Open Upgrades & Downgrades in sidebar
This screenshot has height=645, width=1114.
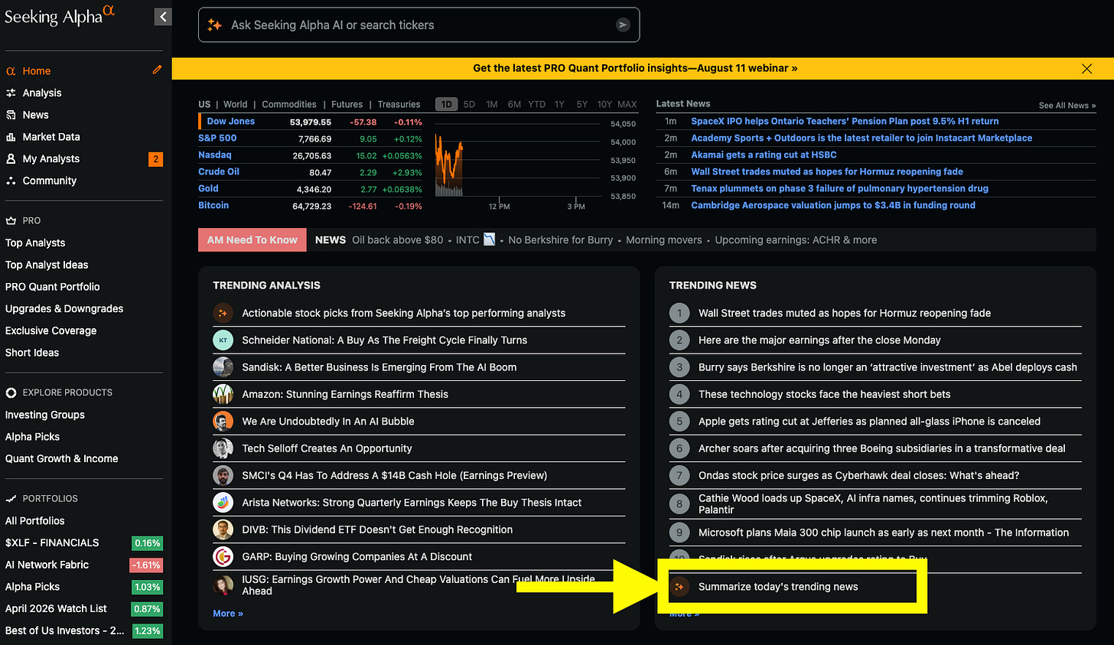coord(64,308)
